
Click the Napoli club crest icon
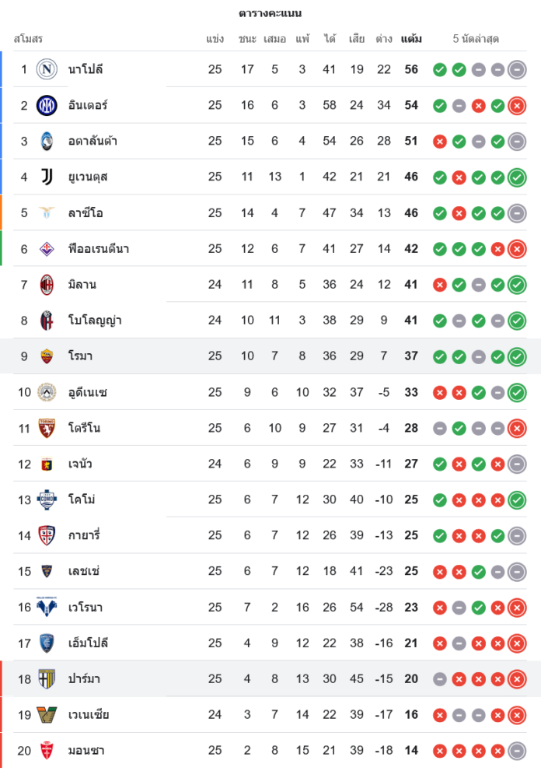47,69
